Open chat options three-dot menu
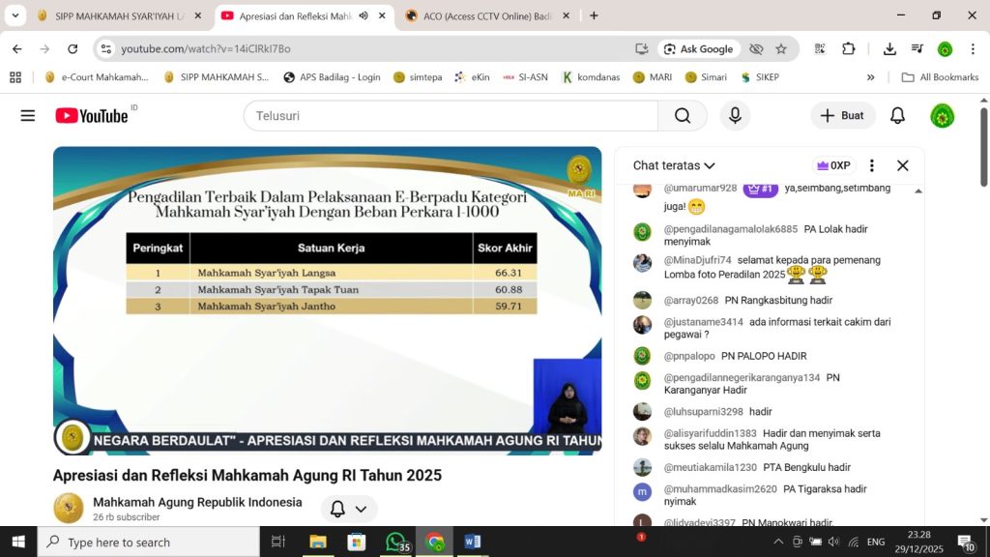This screenshot has width=990, height=557. 871,165
